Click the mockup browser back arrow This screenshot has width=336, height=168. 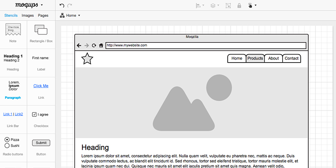pos(79,45)
